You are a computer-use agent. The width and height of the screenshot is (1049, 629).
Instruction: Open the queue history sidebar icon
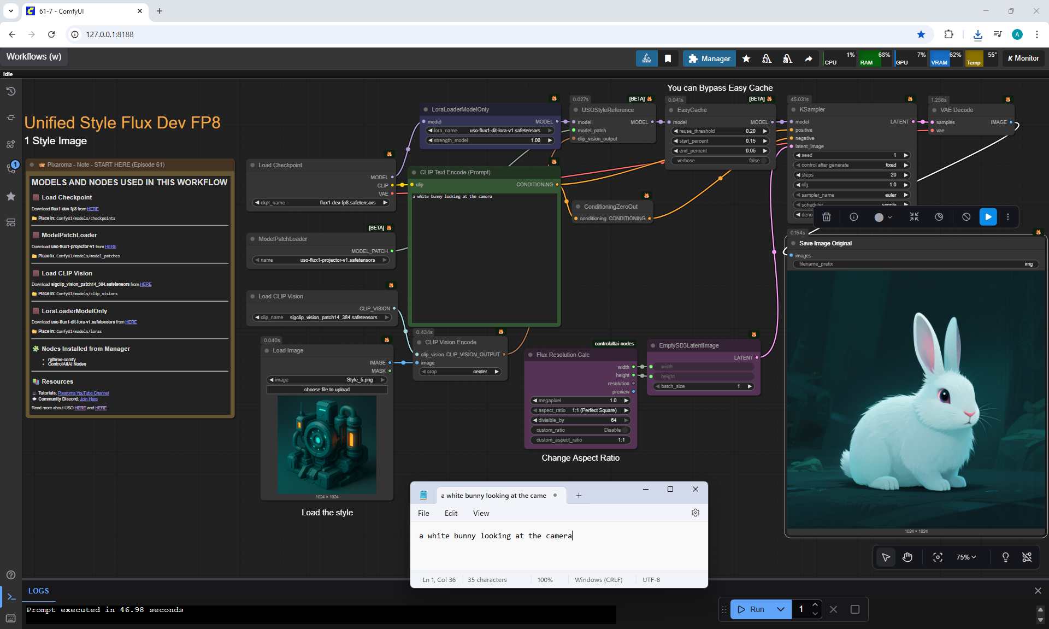(10, 91)
